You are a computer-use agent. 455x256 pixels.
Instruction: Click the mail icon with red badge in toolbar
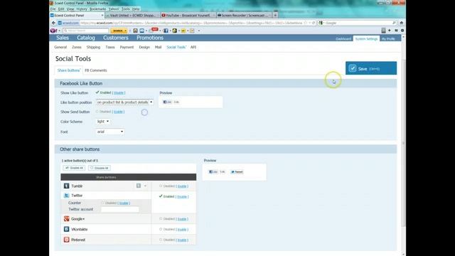[x=154, y=30]
